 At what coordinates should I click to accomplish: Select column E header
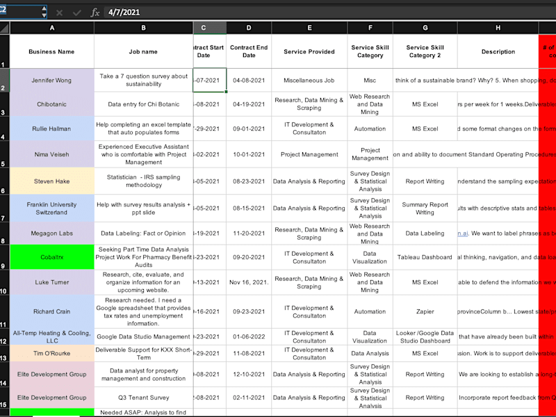pyautogui.click(x=309, y=28)
